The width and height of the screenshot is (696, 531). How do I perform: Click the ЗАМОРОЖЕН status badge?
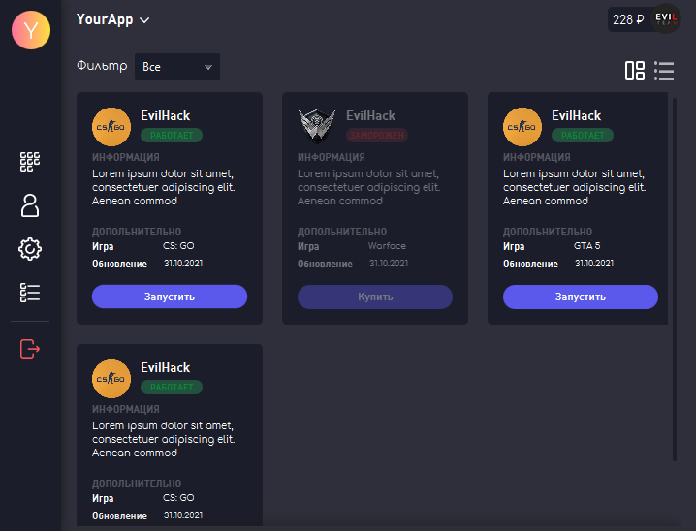pos(377,136)
